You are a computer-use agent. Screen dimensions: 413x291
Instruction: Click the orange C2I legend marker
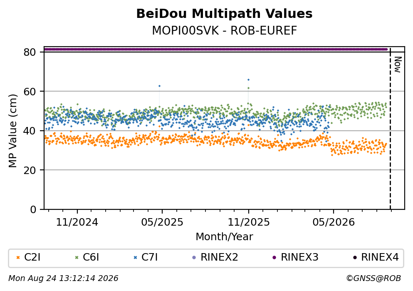pos(18,258)
